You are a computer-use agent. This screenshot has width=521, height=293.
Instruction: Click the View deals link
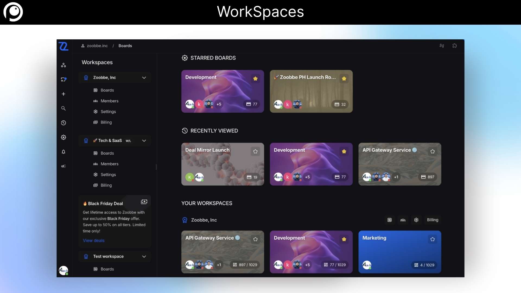94,241
